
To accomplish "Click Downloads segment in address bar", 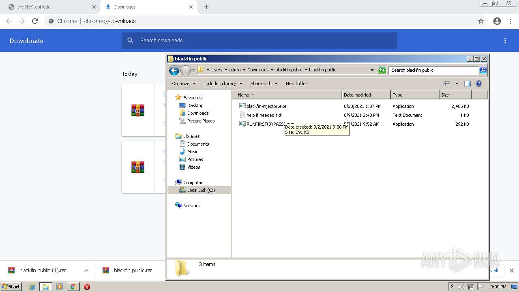I will point(258,70).
